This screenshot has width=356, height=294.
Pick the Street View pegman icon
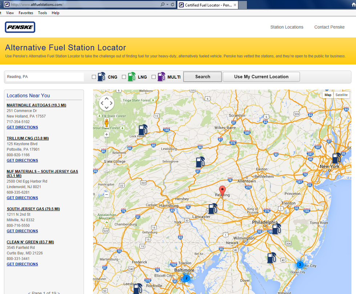[107, 123]
